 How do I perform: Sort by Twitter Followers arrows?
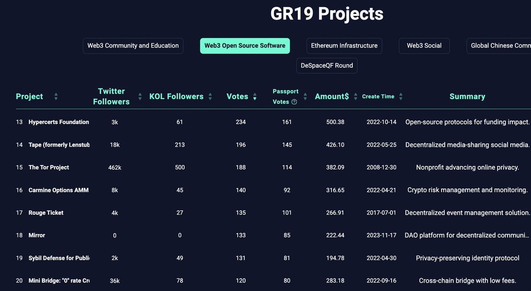pos(140,97)
